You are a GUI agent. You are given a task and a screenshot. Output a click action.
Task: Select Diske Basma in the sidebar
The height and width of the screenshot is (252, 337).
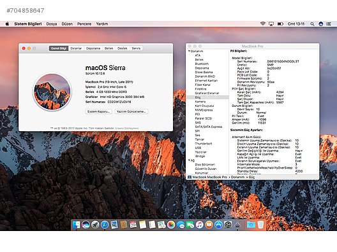(204, 72)
